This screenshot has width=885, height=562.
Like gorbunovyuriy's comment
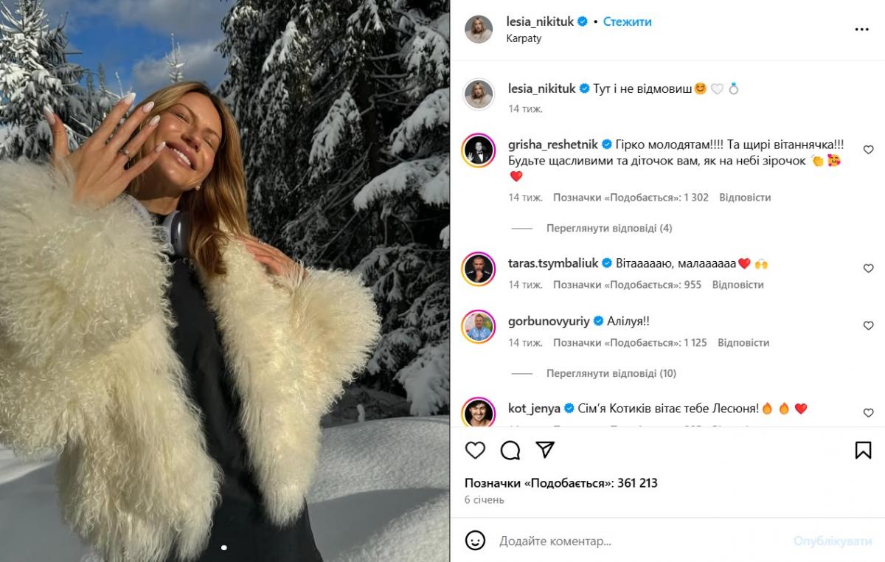coord(868,326)
